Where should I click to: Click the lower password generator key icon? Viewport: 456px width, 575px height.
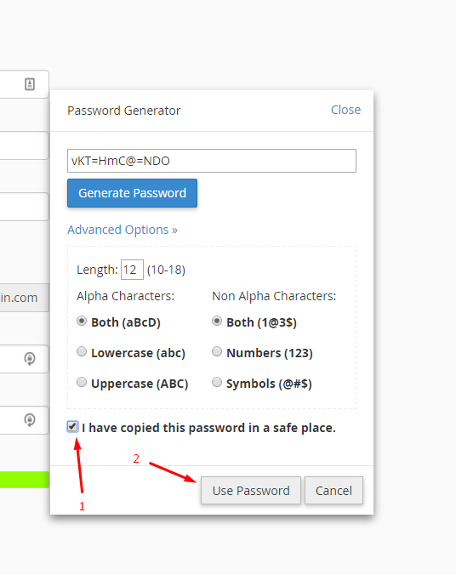30,420
